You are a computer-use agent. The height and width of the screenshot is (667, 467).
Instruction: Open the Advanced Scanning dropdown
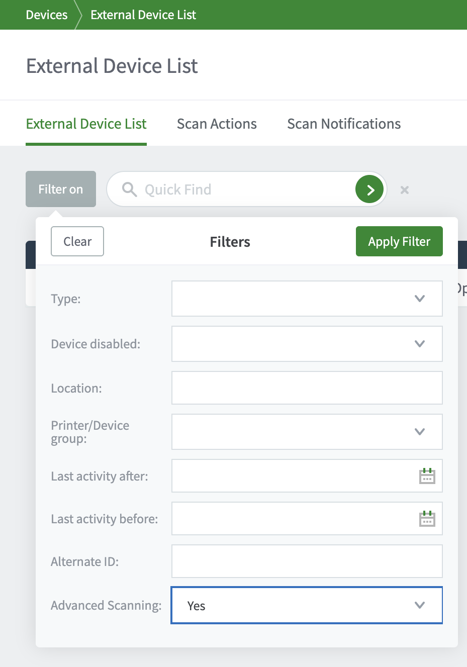click(307, 605)
